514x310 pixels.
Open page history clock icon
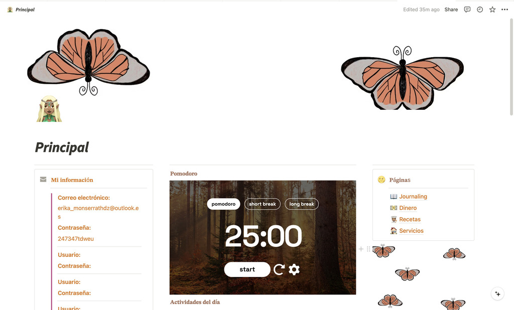479,10
